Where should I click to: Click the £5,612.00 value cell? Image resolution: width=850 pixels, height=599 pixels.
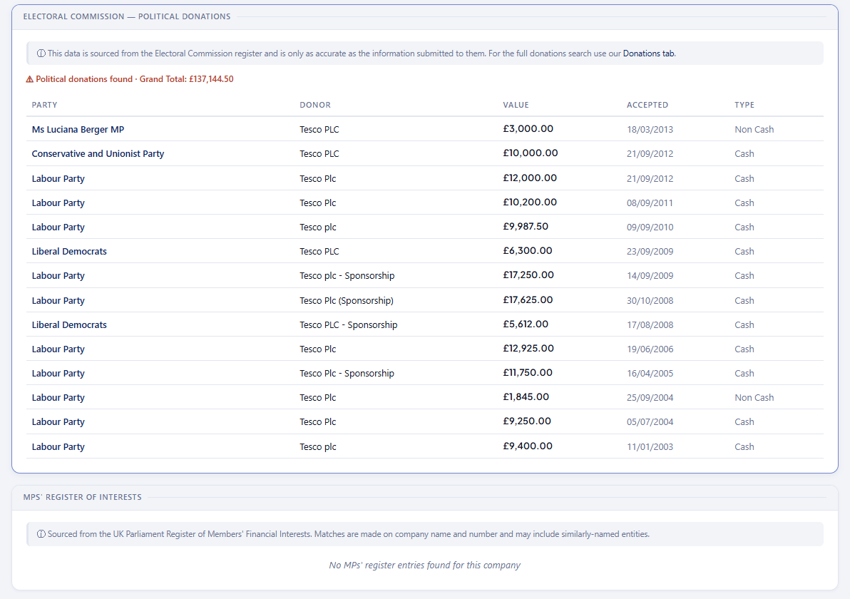pos(526,324)
